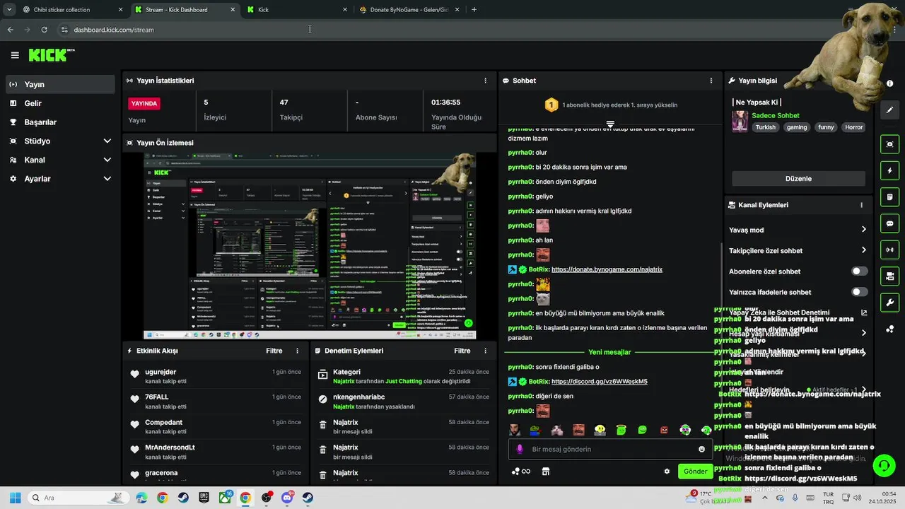The image size is (905, 509).
Task: Click the Gönder send button
Action: pyautogui.click(x=694, y=472)
